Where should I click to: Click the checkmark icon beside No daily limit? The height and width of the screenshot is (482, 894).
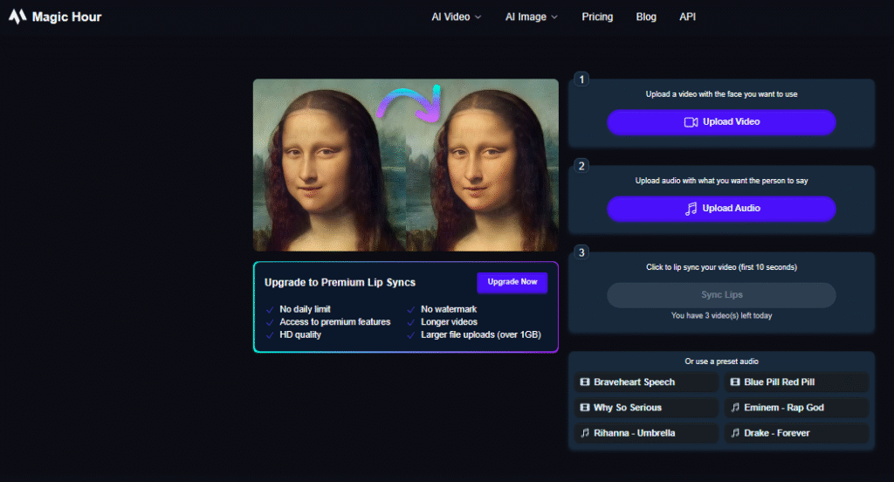(x=270, y=310)
